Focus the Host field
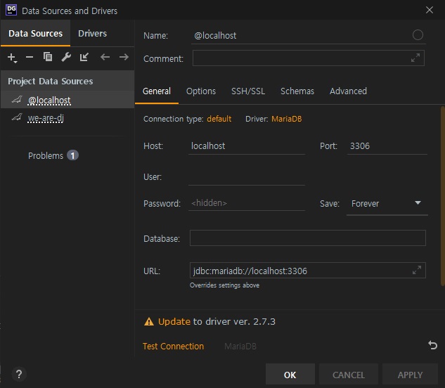This screenshot has width=445, height=388. 247,146
